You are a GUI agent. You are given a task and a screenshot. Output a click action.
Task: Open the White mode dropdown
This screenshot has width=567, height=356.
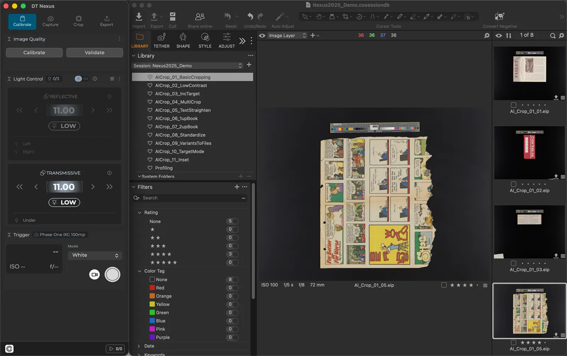(x=95, y=255)
